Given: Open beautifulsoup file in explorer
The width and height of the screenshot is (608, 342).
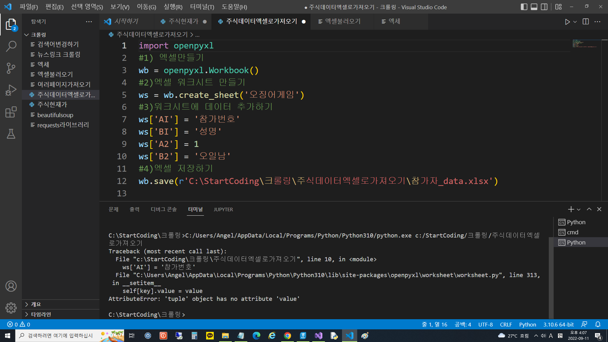Looking at the screenshot, I should click(60, 115).
